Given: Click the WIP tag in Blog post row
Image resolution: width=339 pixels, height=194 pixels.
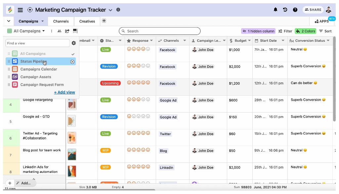Looking at the screenshot, I should click(105, 151).
